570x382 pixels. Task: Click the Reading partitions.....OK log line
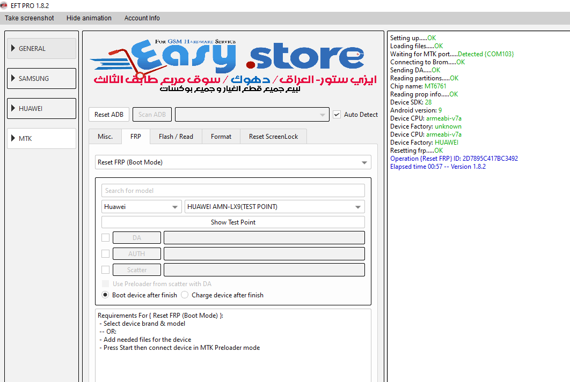point(424,78)
